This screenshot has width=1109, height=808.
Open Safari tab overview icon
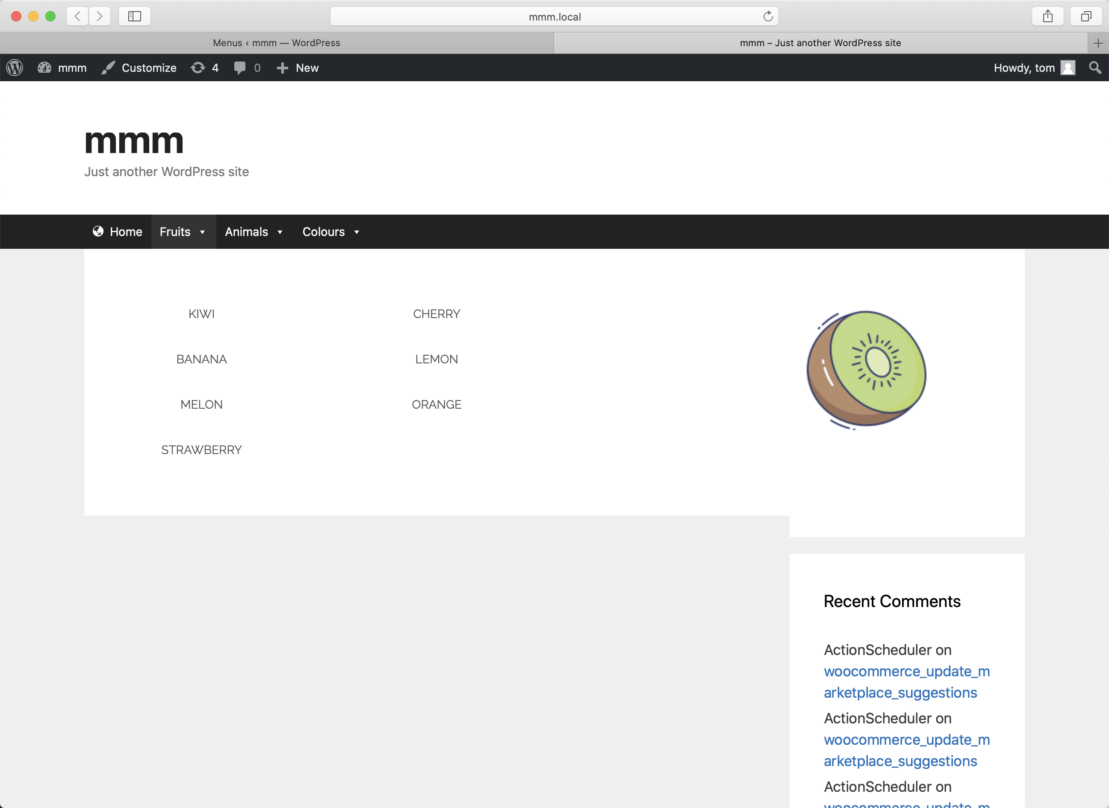coord(1085,16)
